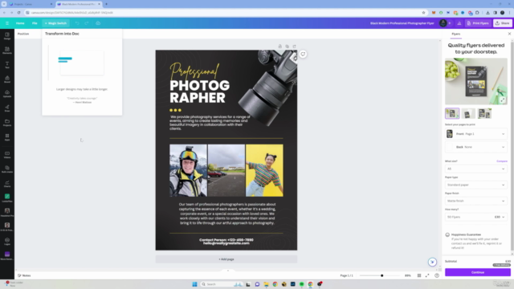
Task: Click the Print Flyers button
Action: [478, 23]
